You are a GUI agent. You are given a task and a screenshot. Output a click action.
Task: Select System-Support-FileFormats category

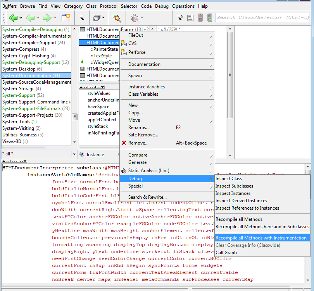click(36, 108)
